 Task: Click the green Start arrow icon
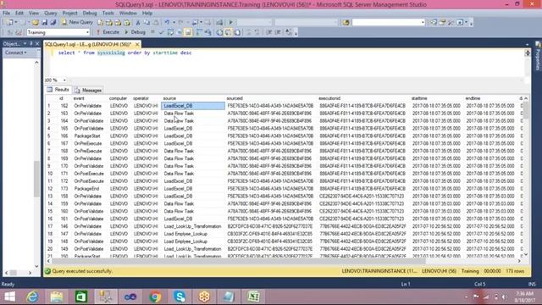pos(231,23)
